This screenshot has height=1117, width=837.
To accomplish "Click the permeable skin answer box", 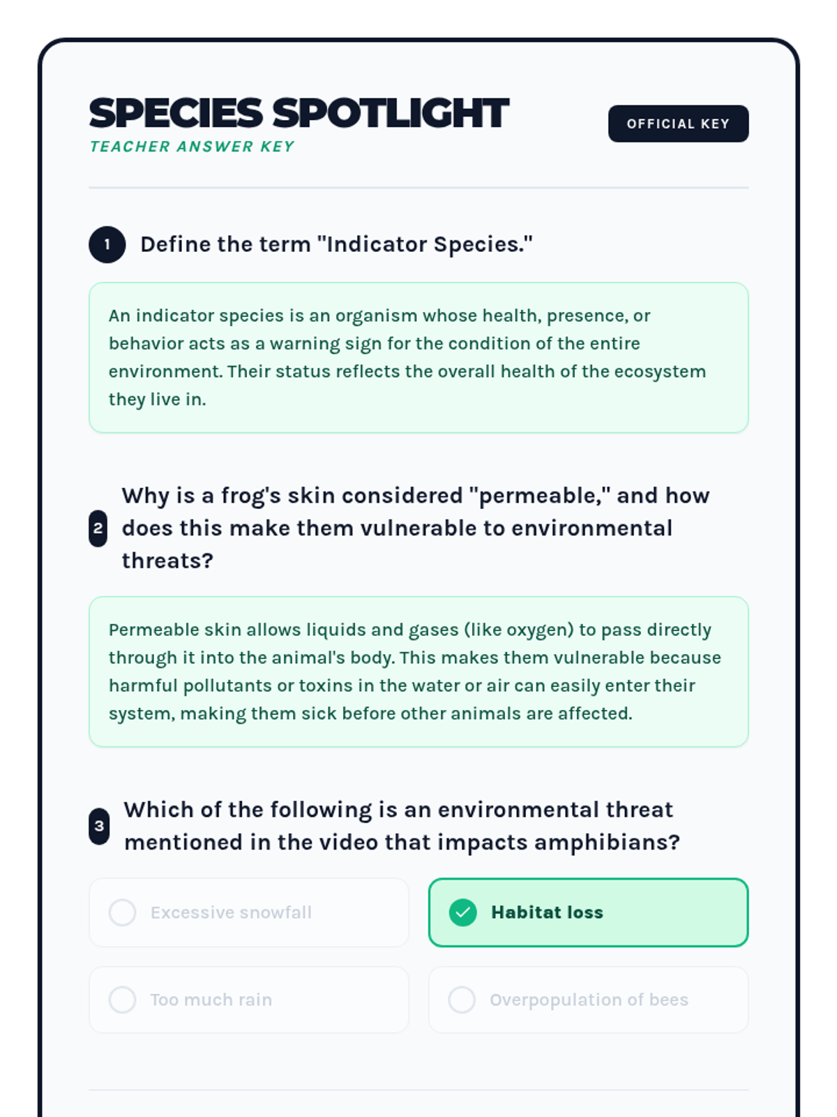I will click(x=418, y=672).
